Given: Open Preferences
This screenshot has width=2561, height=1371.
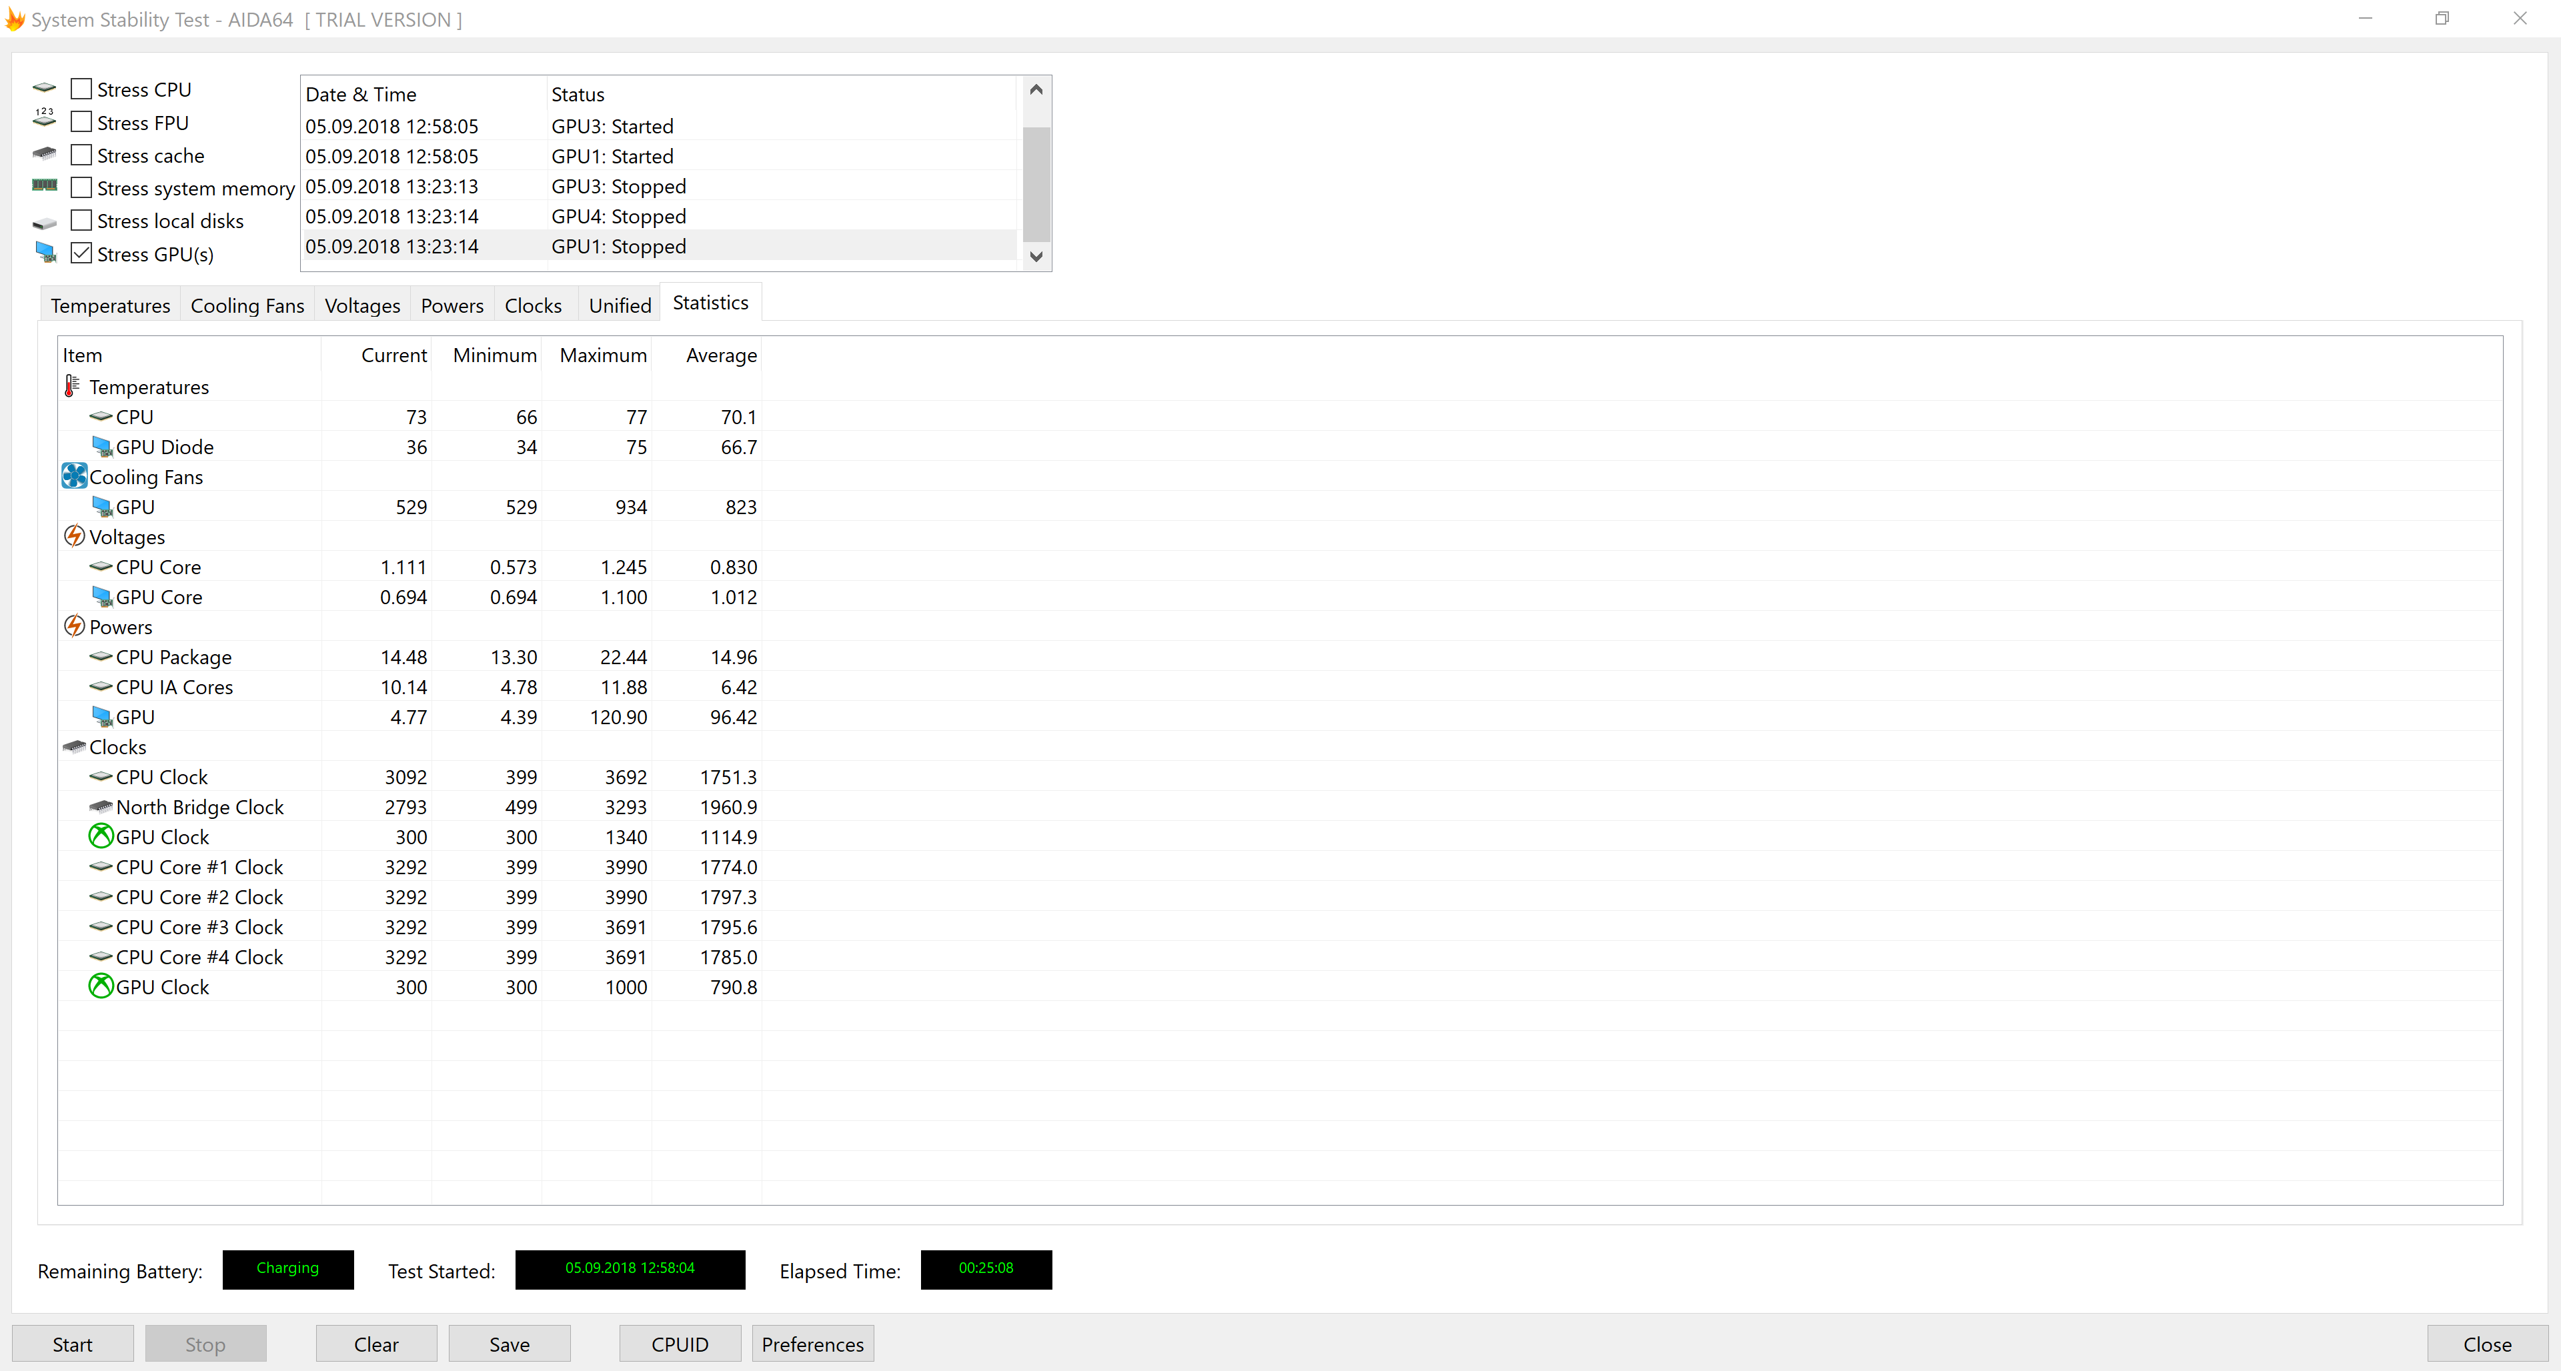Looking at the screenshot, I should 812,1343.
